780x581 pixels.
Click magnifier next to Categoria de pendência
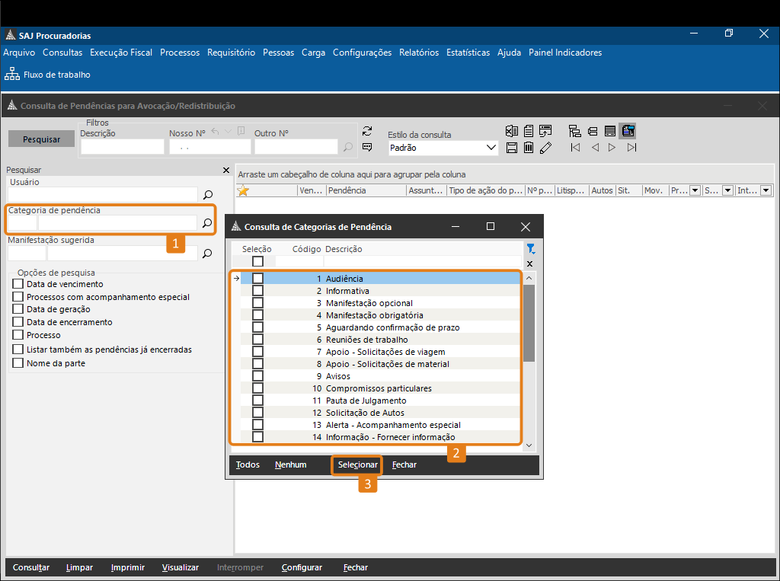click(x=206, y=223)
